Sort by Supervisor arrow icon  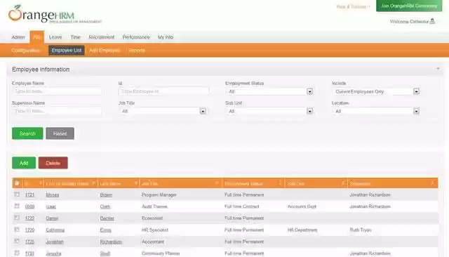(433, 183)
